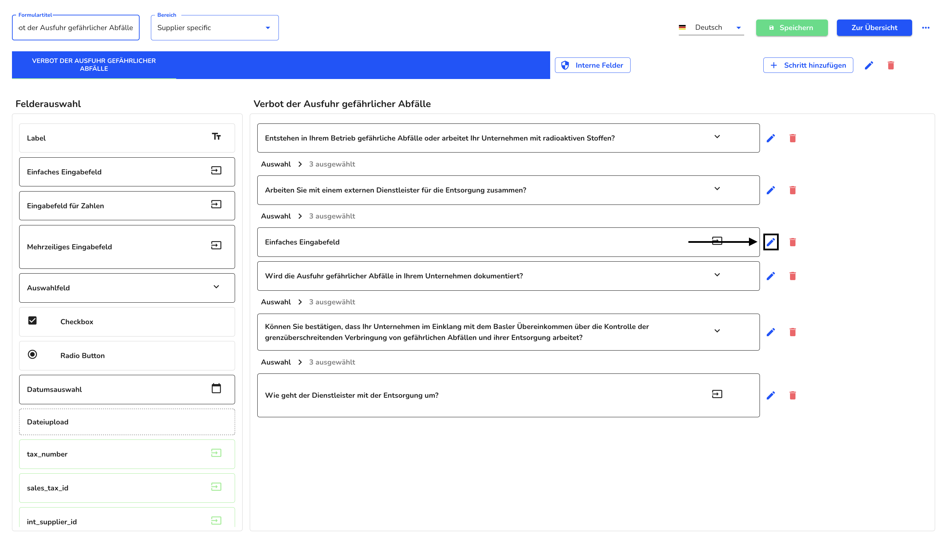Click into the Formulartitel input field

click(76, 28)
